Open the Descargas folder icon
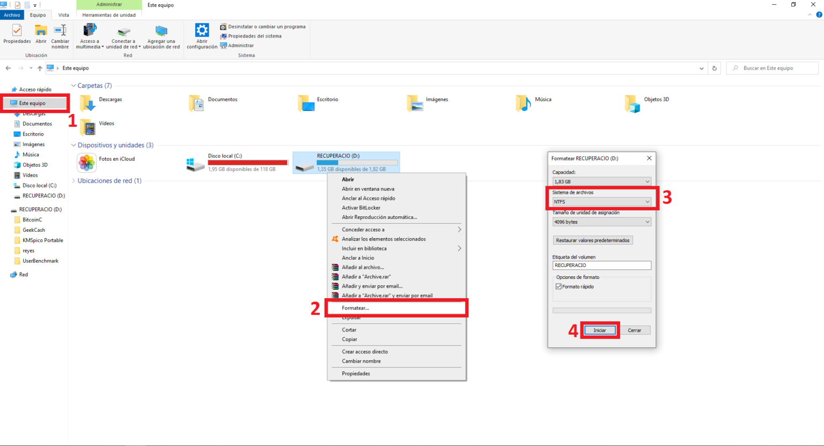The width and height of the screenshot is (824, 446). 87,103
